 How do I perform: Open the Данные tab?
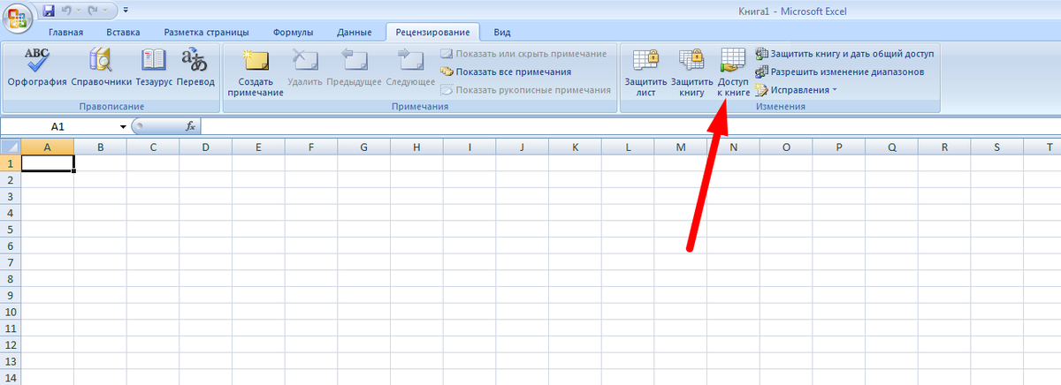tap(354, 33)
